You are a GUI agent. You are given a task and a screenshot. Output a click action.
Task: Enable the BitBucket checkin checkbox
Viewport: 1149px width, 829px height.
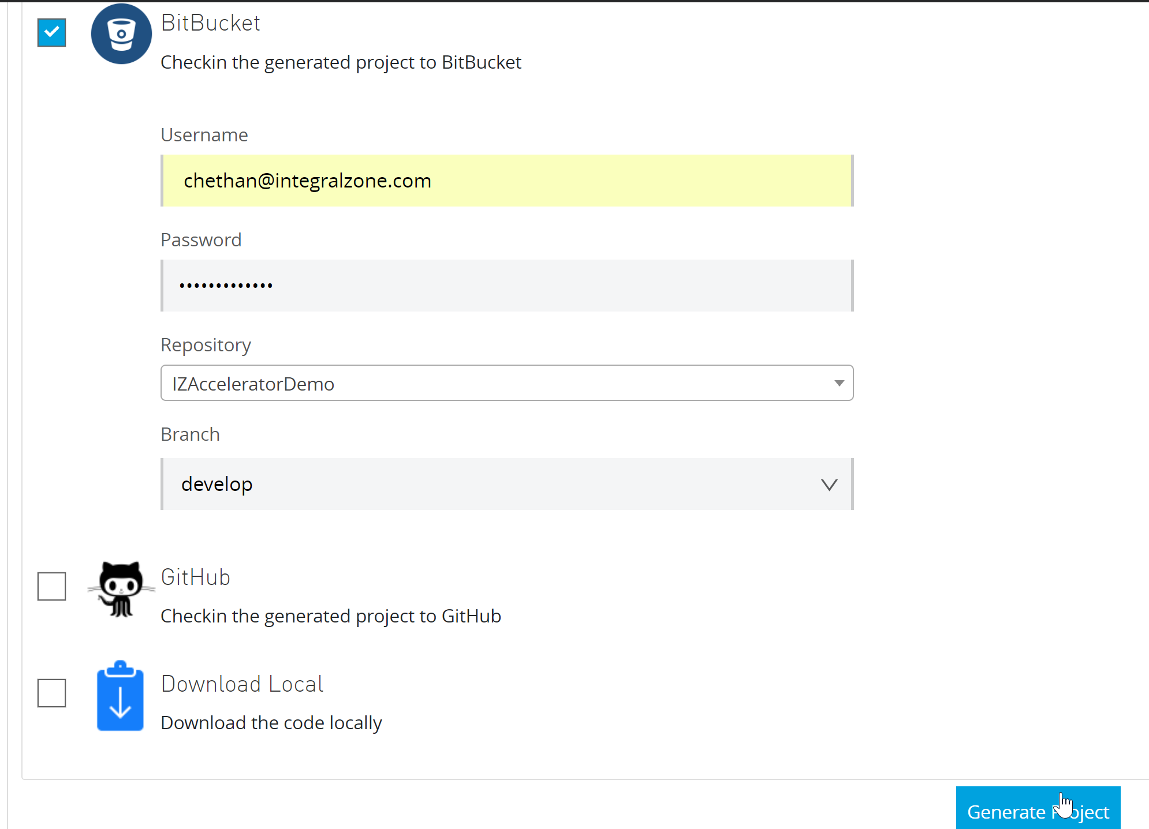pyautogui.click(x=52, y=32)
